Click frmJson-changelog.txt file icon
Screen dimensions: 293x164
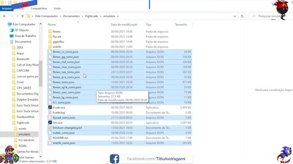(x=50, y=128)
